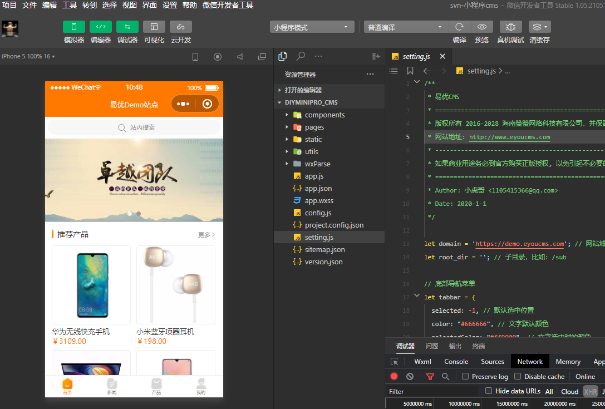Collapse the DIYMINIPRO_CMS project root

tap(329, 102)
